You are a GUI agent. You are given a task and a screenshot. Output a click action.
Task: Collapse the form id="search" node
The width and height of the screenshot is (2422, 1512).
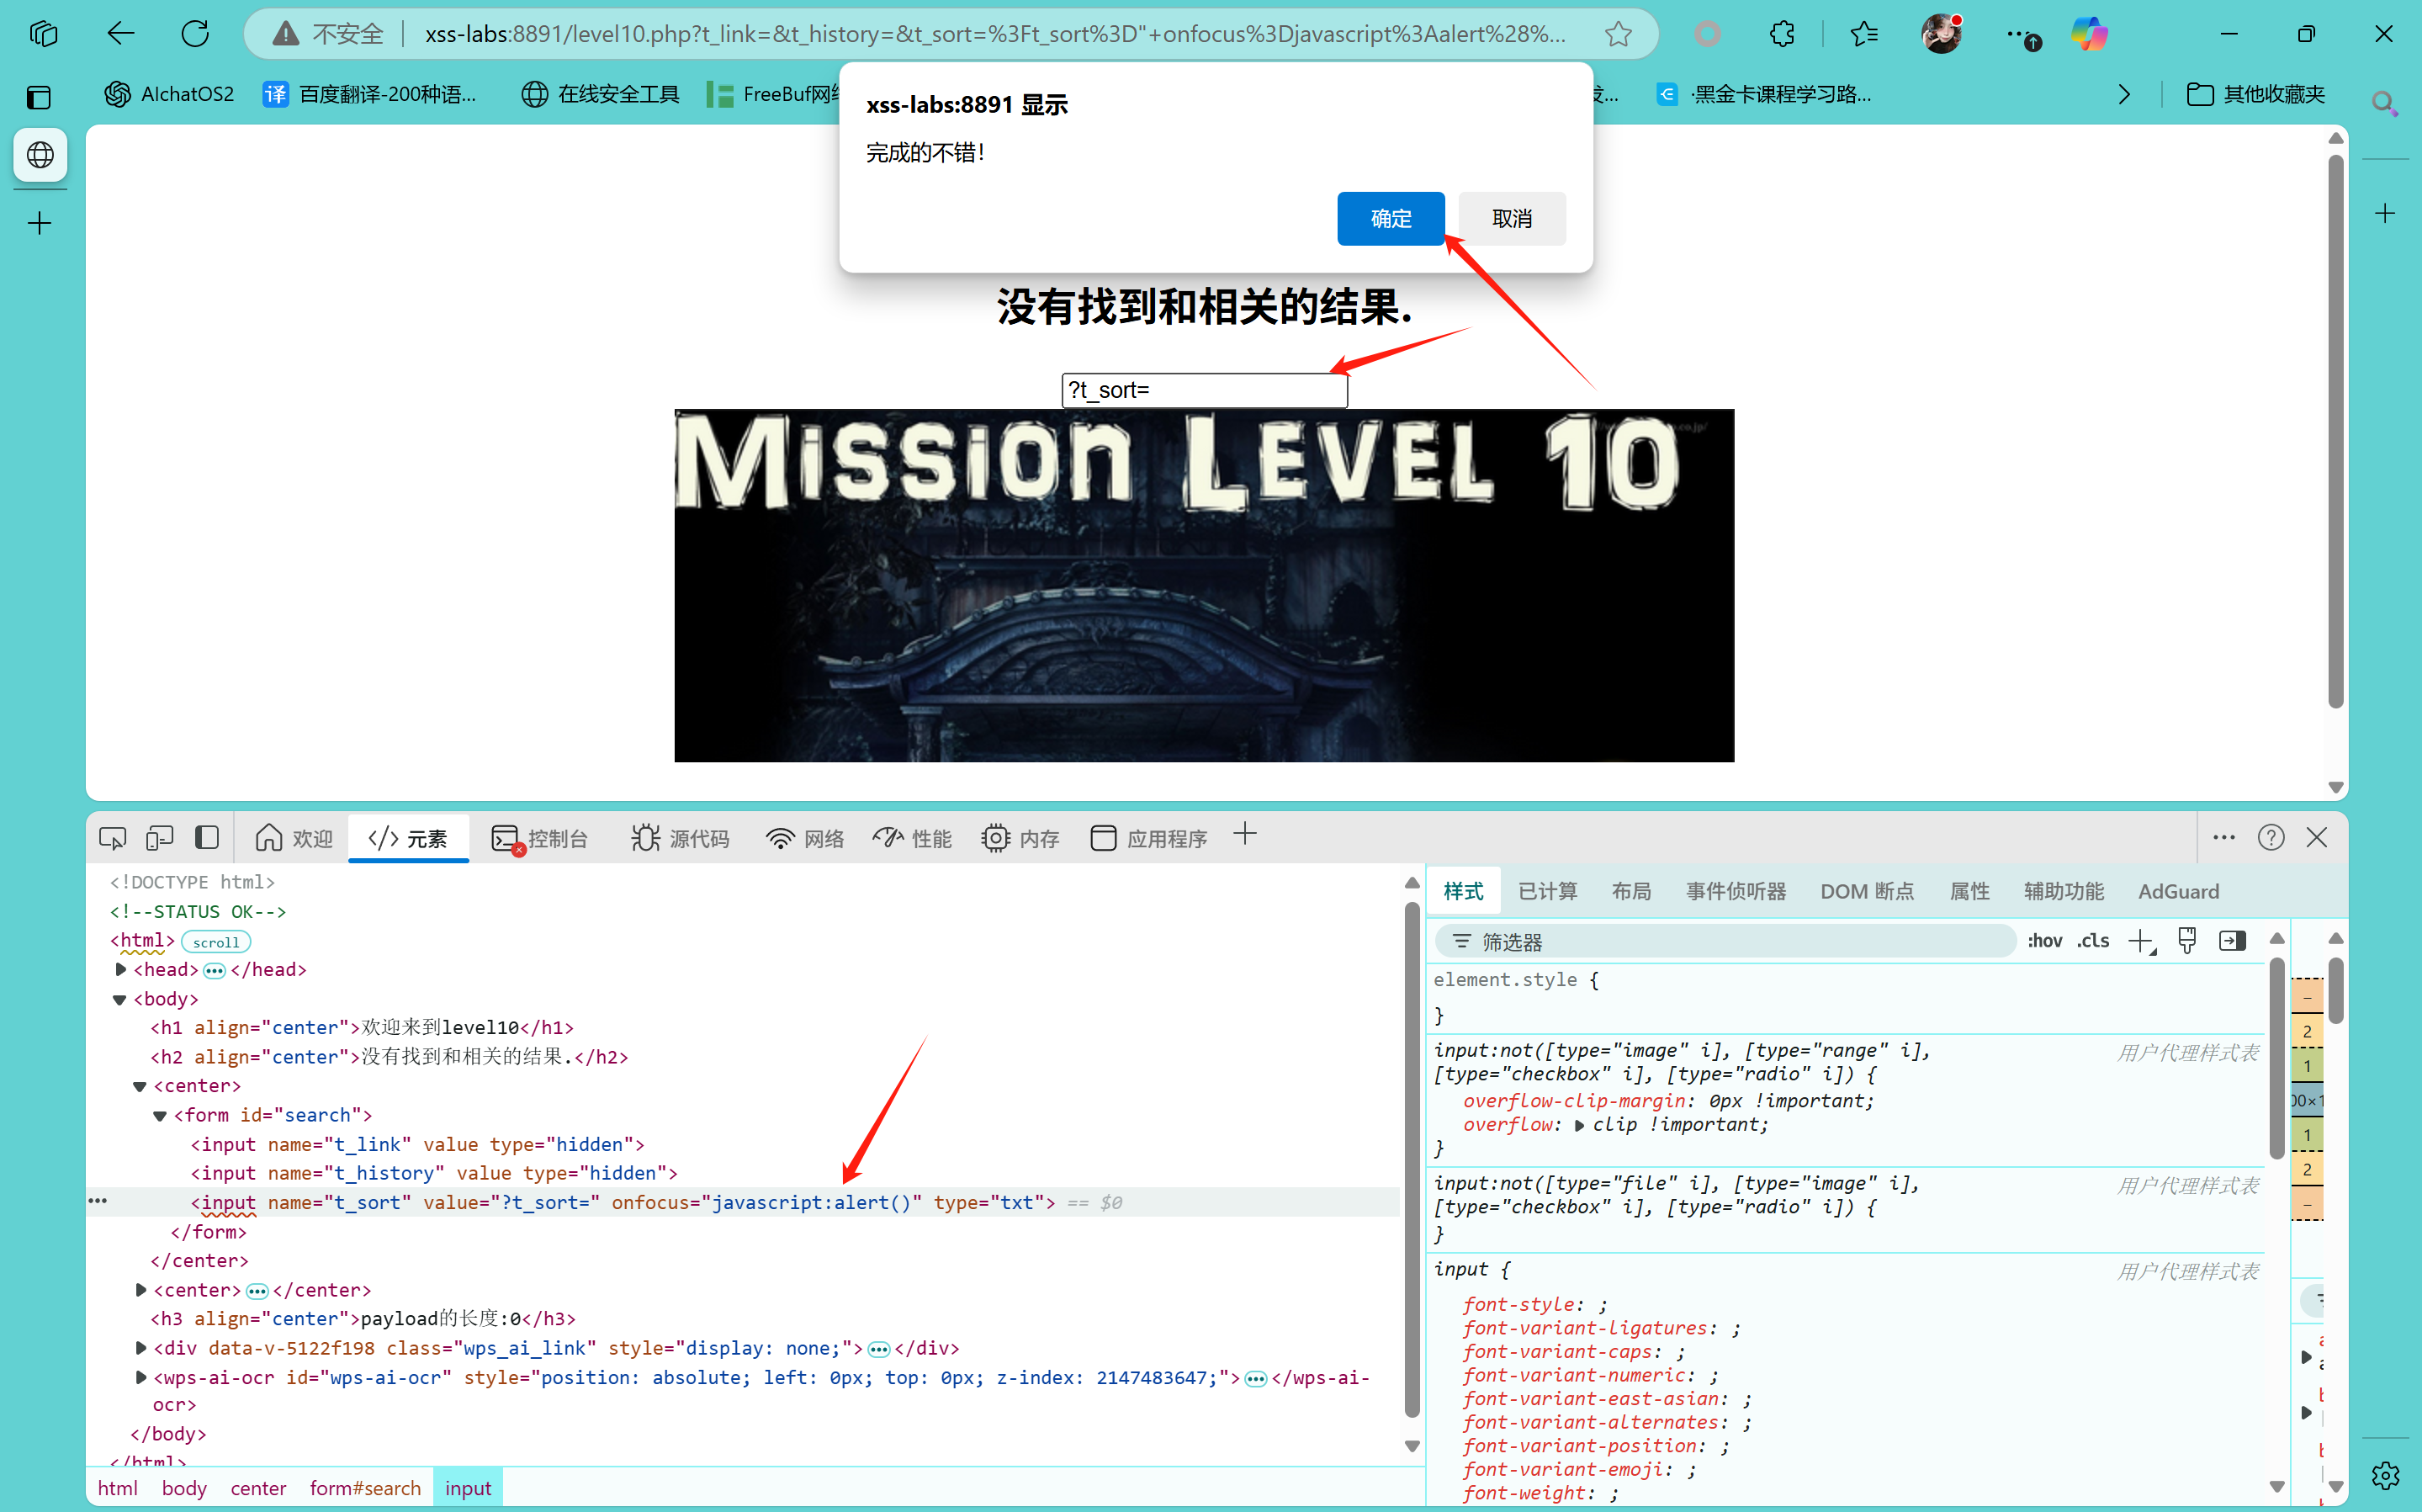(160, 1115)
